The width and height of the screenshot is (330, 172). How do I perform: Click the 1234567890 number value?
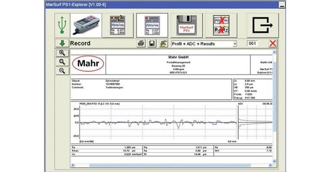[x=112, y=84]
